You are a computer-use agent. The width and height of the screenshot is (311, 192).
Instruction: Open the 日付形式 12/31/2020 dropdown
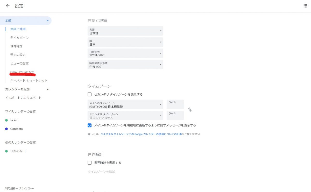click(x=125, y=53)
